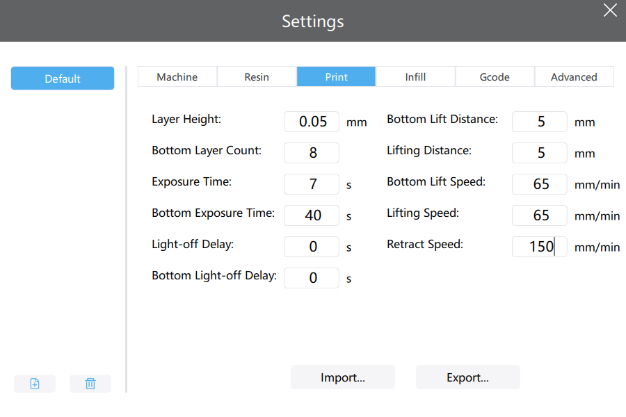
Task: Open the Gcode tab
Action: pos(495,76)
